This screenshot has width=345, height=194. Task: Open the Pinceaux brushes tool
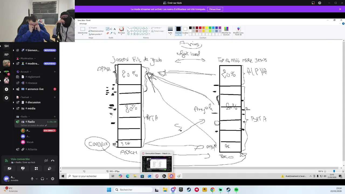coord(122,30)
